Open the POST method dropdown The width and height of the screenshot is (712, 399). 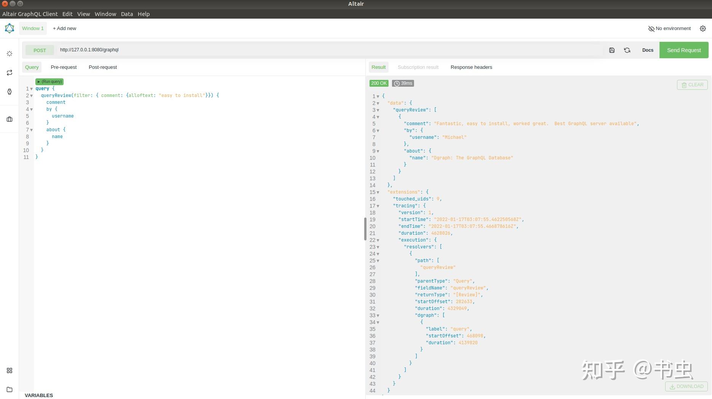click(40, 50)
